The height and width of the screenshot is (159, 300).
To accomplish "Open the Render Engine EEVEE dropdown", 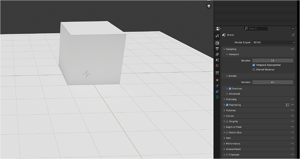I will (x=273, y=43).
